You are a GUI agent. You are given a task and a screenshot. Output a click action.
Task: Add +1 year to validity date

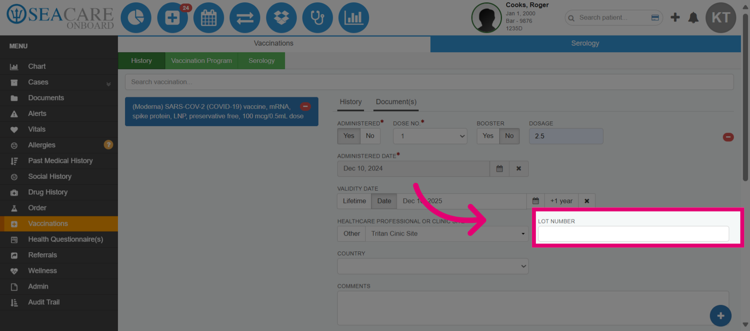(561, 201)
